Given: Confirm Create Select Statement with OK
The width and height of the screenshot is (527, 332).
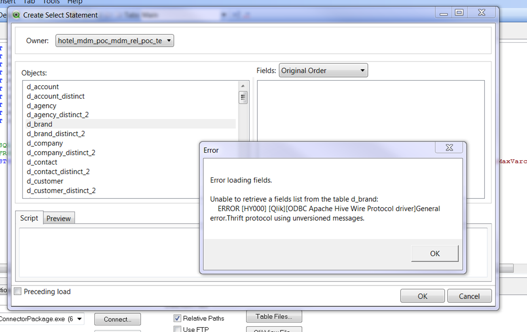Looking at the screenshot, I should [x=422, y=296].
